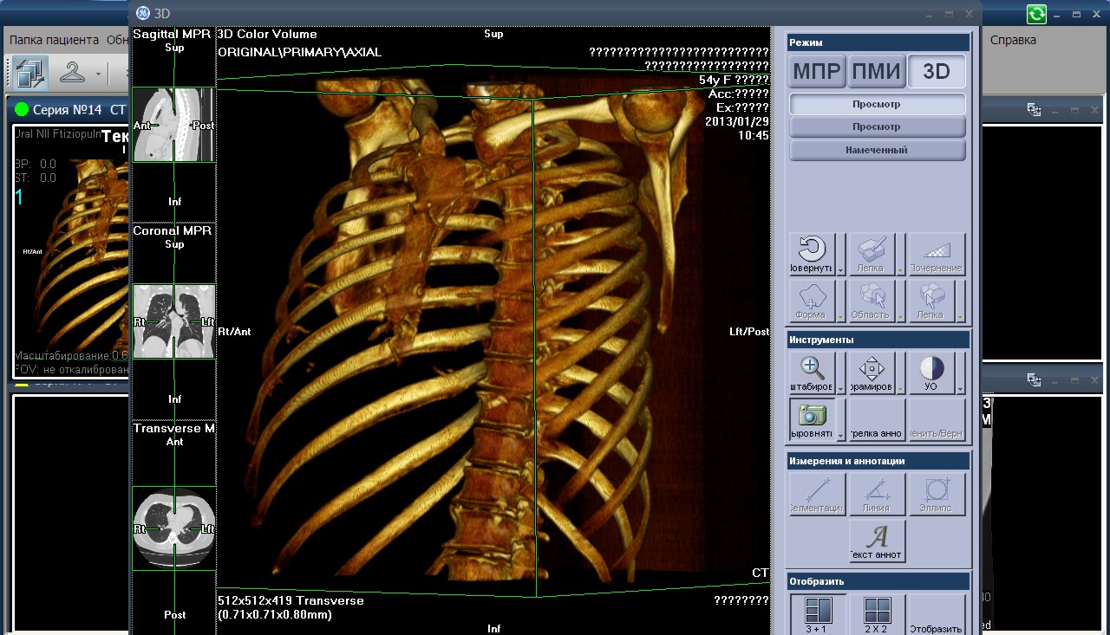Screen dimensions: 1110x635
Task: Select the 2 X 2 layout icon
Action: click(877, 615)
